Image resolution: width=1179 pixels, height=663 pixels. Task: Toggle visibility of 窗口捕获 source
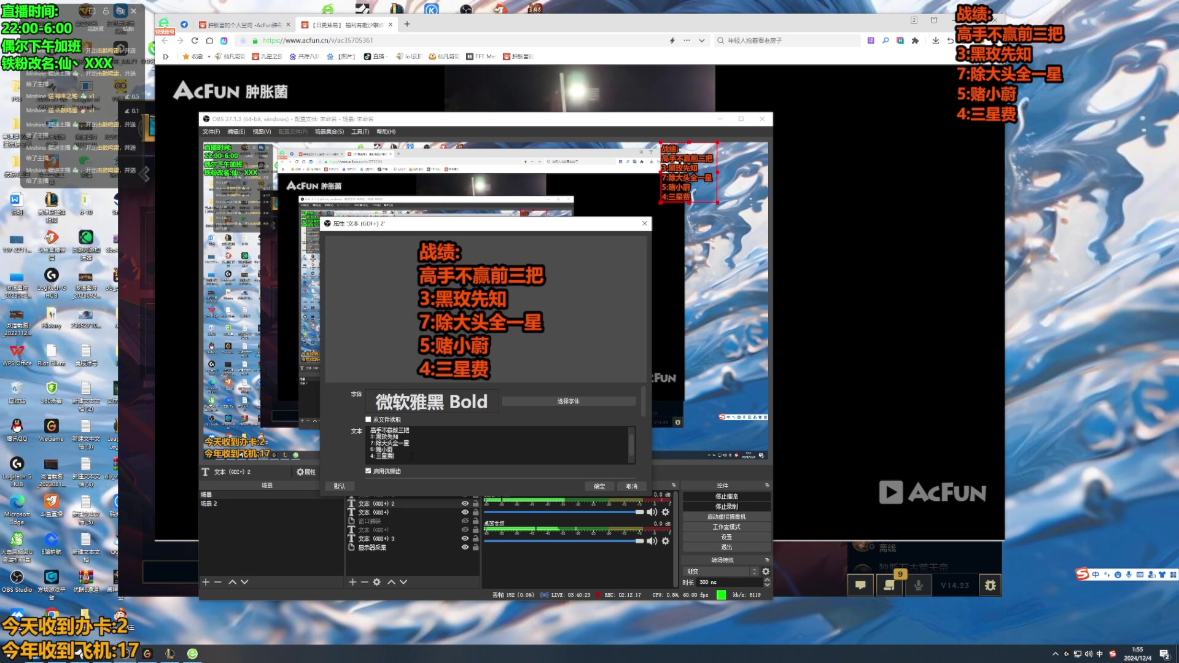coord(465,521)
